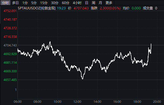Switch chart to 15分 interval
This screenshot has width=164, height=105.
coord(44,3)
